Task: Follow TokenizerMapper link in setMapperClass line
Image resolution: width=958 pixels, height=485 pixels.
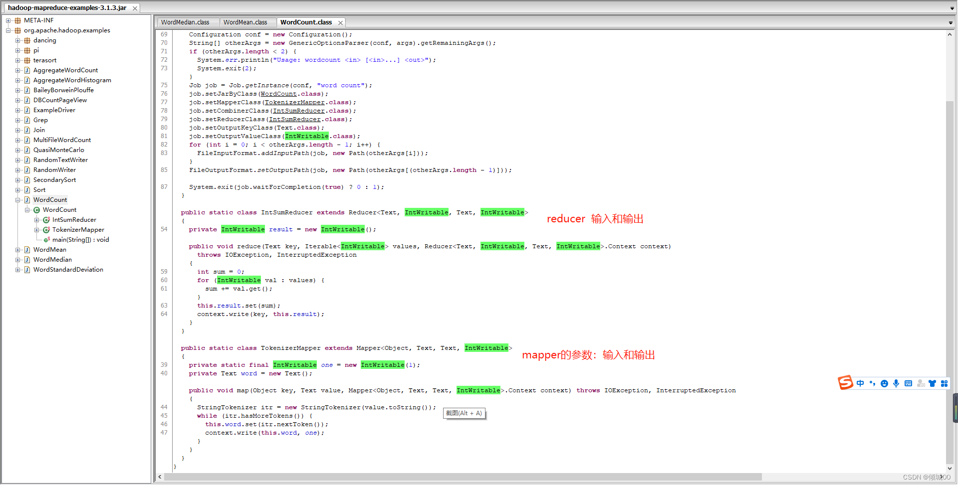Action: (294, 102)
